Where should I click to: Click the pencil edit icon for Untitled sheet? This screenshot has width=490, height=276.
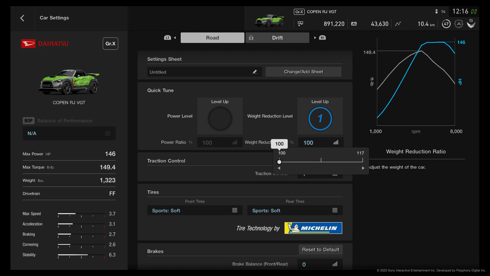click(x=255, y=72)
